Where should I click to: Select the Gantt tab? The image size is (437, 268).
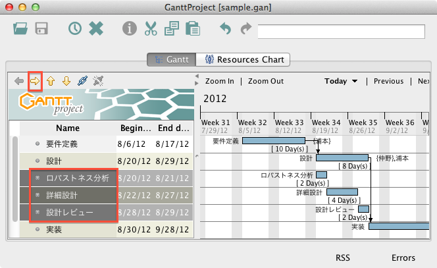(x=170, y=59)
